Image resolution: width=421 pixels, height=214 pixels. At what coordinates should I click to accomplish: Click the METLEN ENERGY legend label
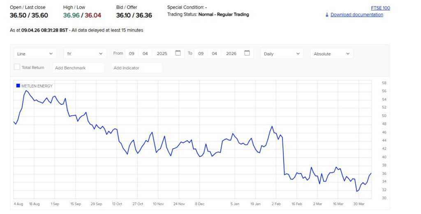point(37,86)
